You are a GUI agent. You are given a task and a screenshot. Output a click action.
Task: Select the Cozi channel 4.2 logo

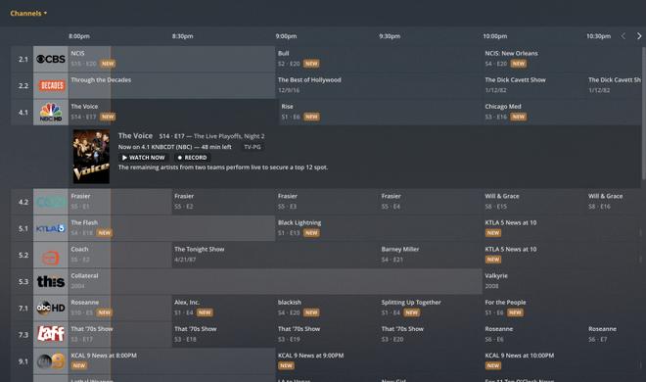[x=51, y=202]
